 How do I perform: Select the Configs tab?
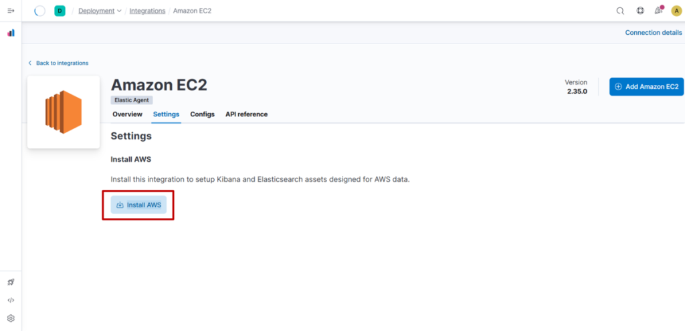click(202, 114)
